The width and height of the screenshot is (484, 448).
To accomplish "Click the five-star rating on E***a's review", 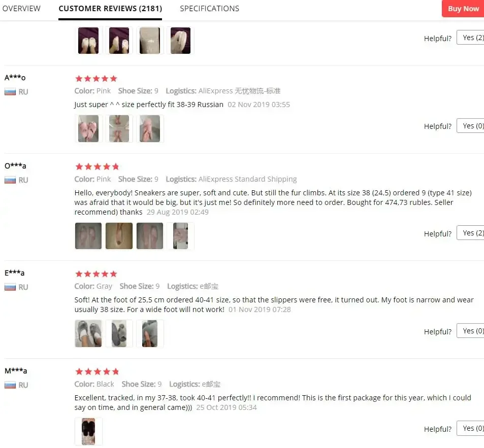I will 96,274.
